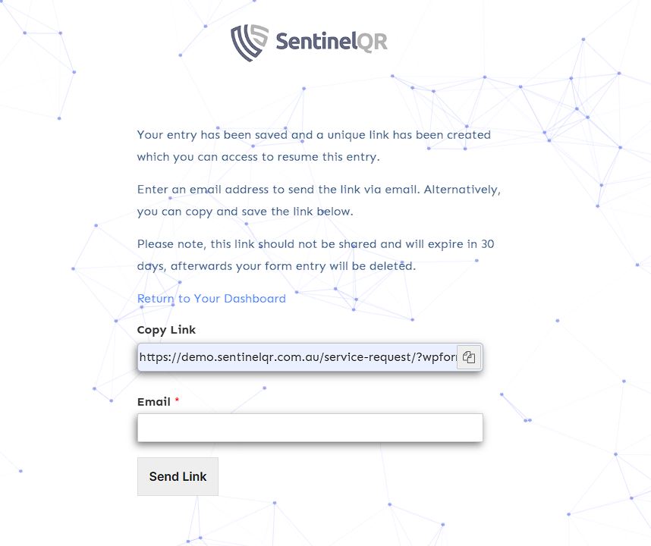Click the red required asterisk beside Email
This screenshot has width=651, height=546.
177,401
